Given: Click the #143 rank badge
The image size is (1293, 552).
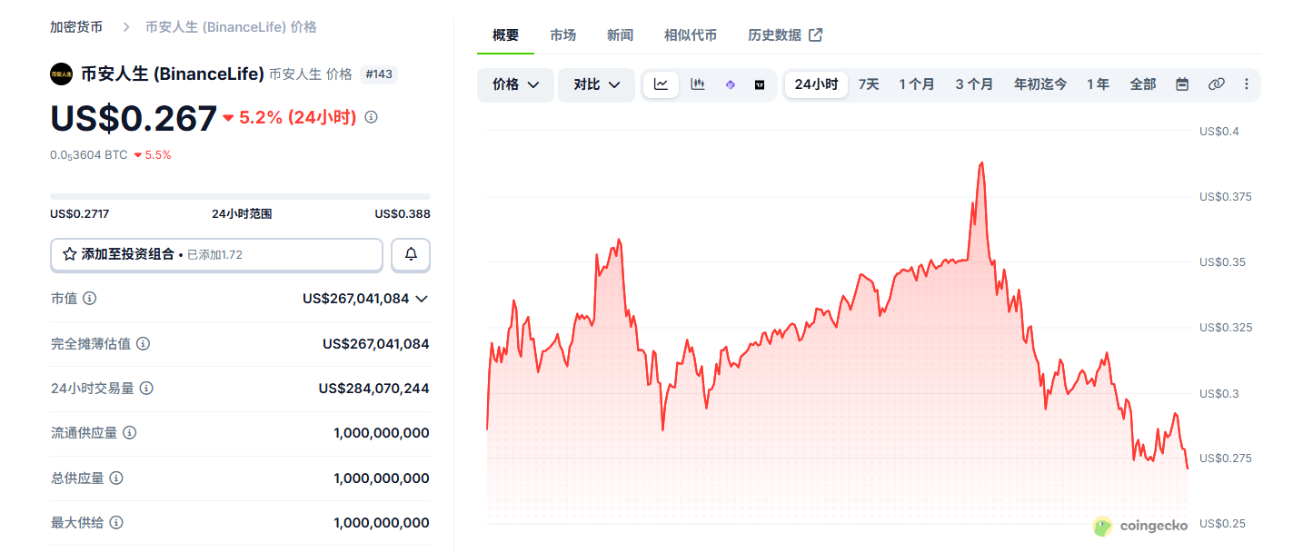Looking at the screenshot, I should 378,74.
